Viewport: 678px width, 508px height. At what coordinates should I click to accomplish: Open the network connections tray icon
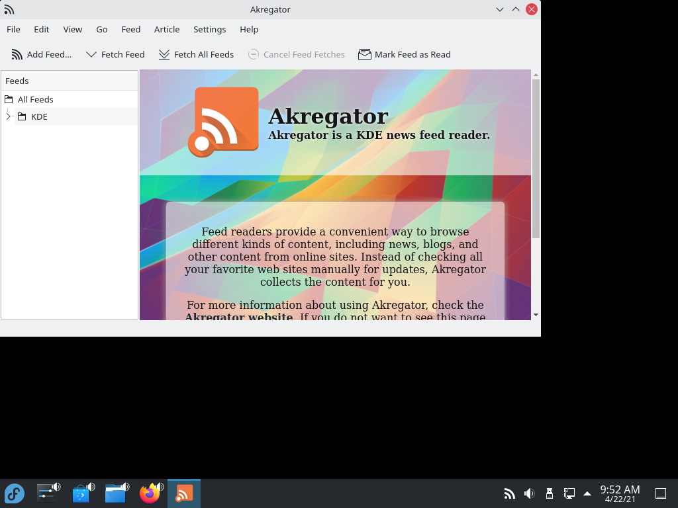[x=569, y=493]
